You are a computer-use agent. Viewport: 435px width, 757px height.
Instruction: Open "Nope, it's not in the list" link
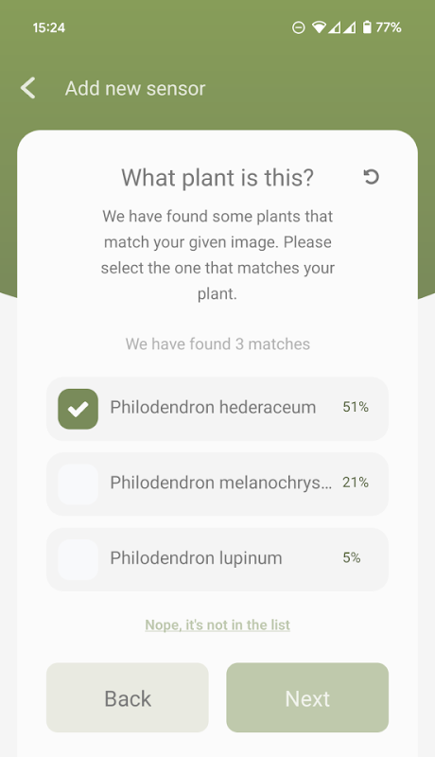point(217,625)
